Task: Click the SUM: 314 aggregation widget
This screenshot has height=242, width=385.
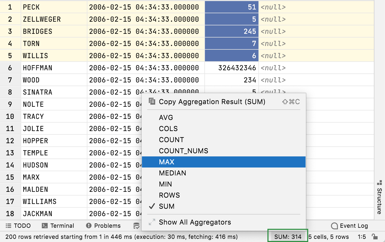Action: [288, 237]
